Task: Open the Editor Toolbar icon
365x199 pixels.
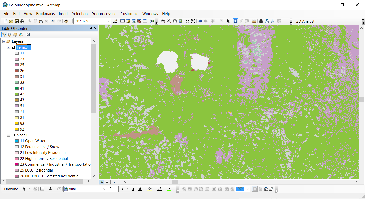Action: point(115,21)
